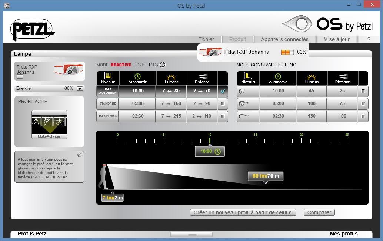Screen dimensions: 383x241
Task: Click the constant lighting distance value 25
Action: pos(342,91)
